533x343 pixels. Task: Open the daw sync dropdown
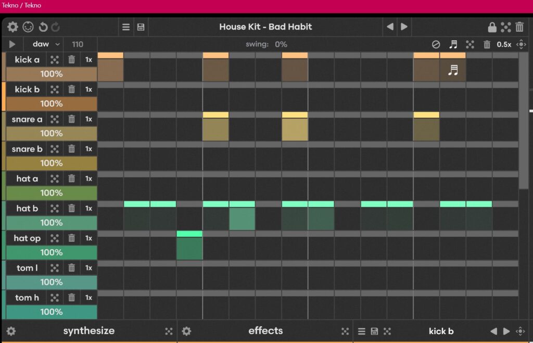pyautogui.click(x=46, y=44)
